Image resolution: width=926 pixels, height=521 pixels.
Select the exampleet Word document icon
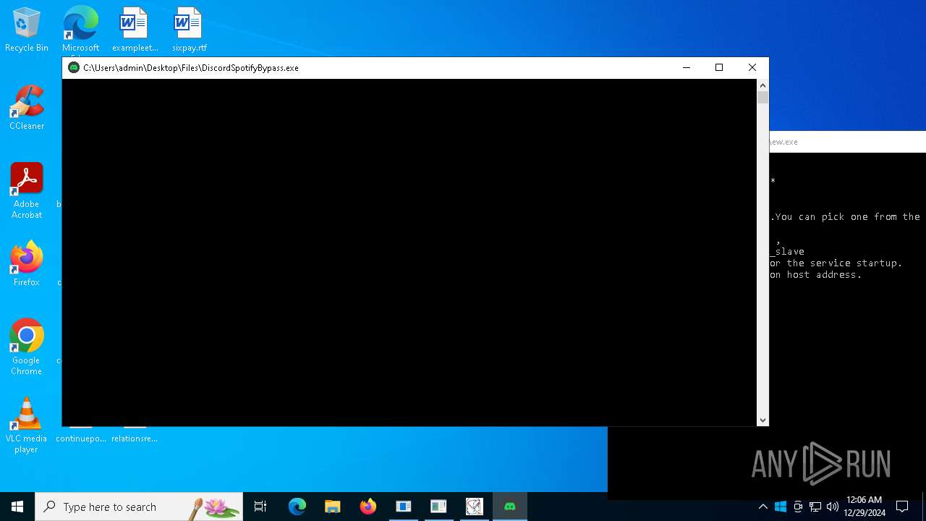135,30
